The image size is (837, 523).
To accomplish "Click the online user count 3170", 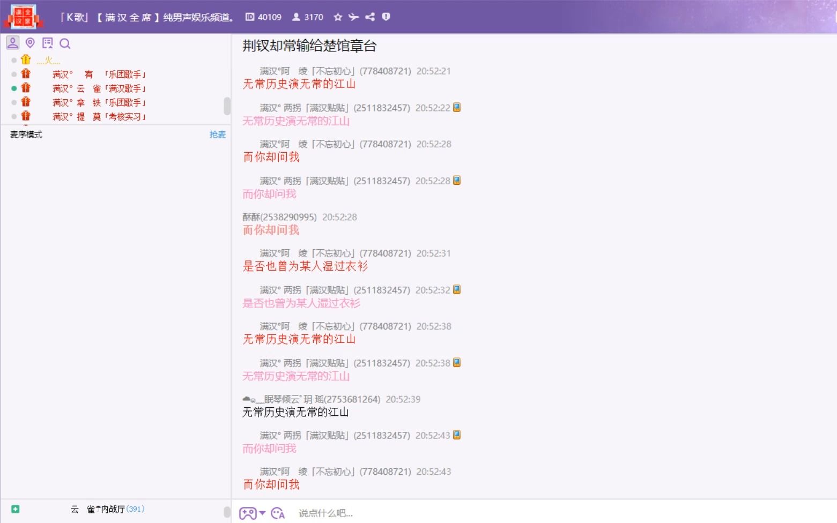I will tap(308, 17).
